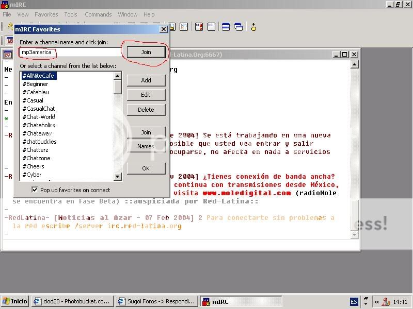Click the Names button in Favorites dialog
413x309 pixels.
pyautogui.click(x=146, y=146)
